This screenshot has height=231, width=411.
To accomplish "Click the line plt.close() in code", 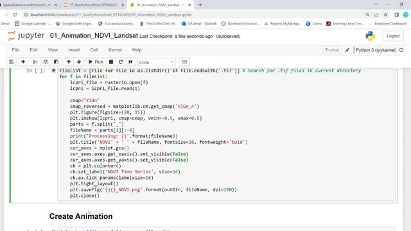I will point(85,196).
